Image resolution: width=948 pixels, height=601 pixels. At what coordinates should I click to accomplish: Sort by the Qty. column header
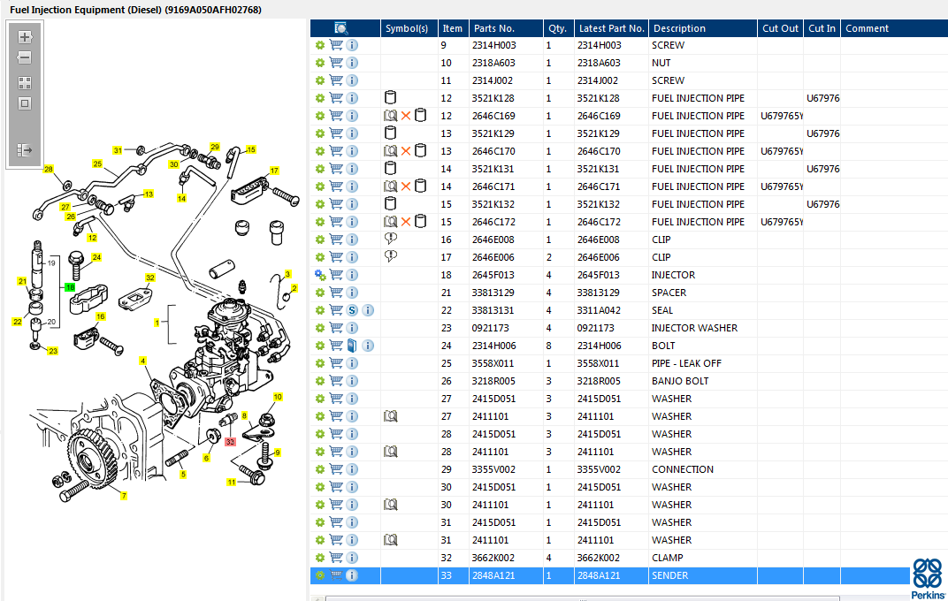click(557, 28)
